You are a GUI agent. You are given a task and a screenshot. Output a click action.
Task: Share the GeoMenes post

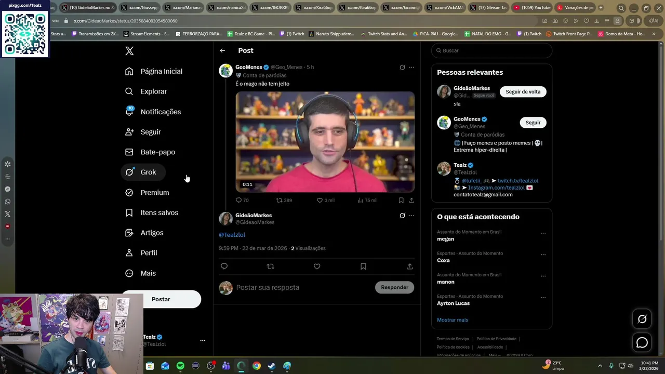pos(411,200)
